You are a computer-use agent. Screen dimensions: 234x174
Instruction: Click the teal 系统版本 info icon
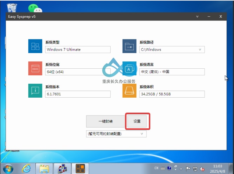(35, 91)
